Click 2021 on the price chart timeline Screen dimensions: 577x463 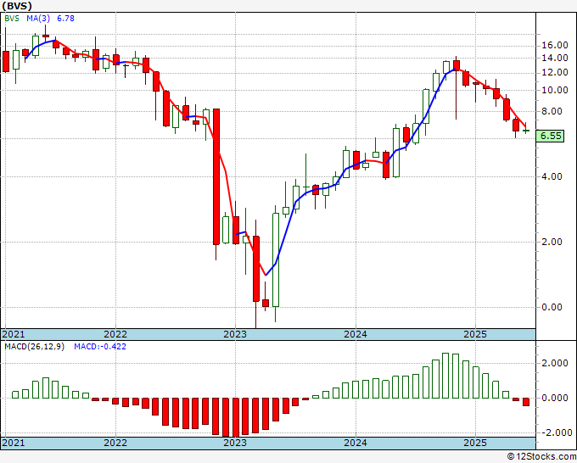pos(14,334)
